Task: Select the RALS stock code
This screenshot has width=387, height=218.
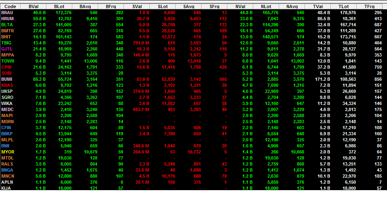Action: point(7,164)
